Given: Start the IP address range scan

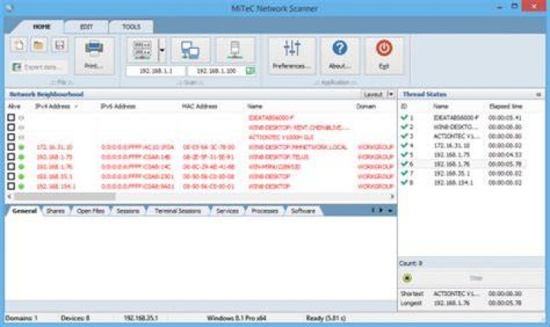Looking at the screenshot, I should 142,50.
